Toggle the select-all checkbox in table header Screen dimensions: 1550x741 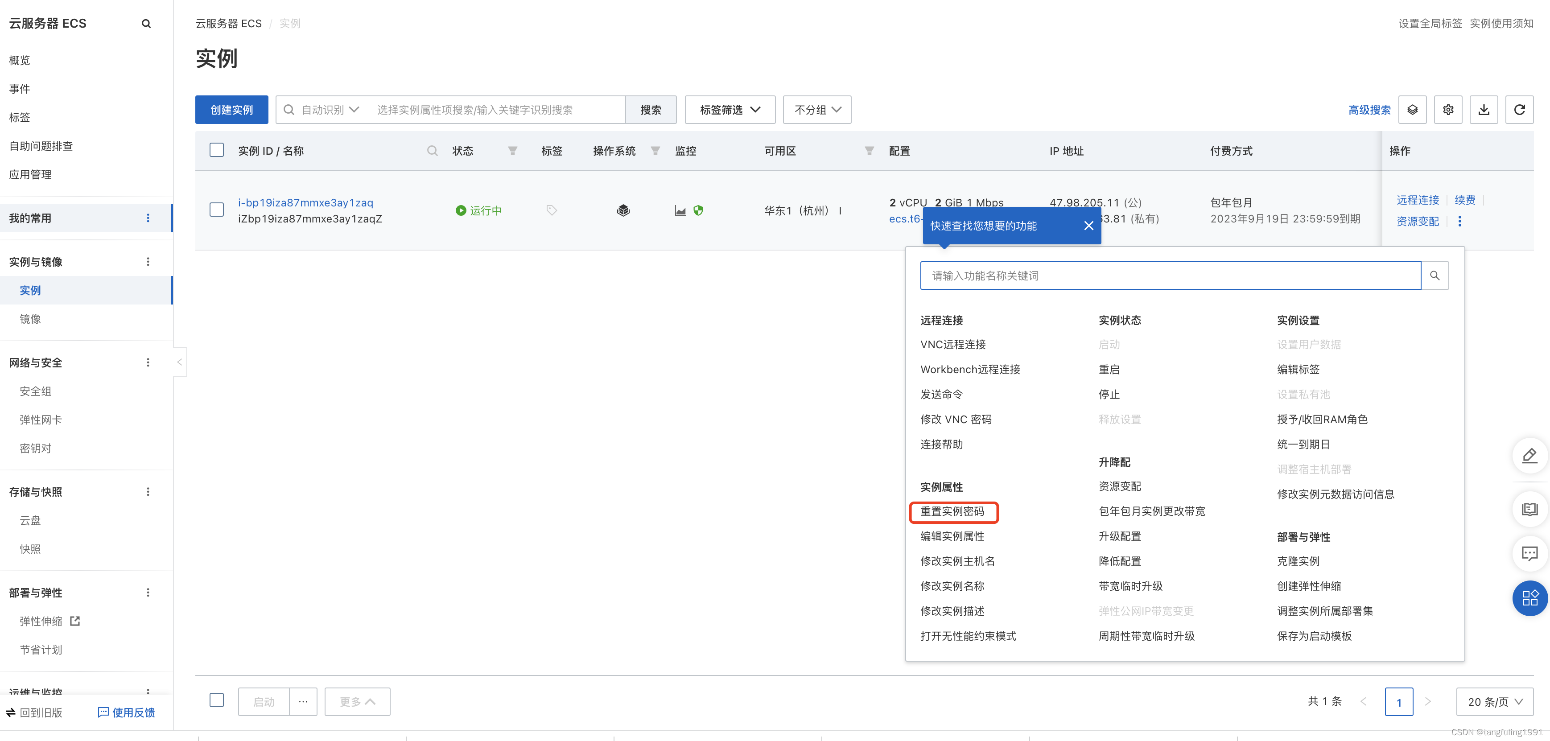pos(217,150)
